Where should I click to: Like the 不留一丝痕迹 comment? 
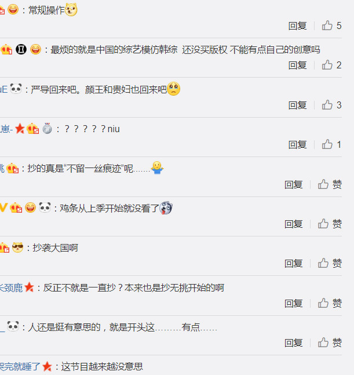tap(330, 184)
